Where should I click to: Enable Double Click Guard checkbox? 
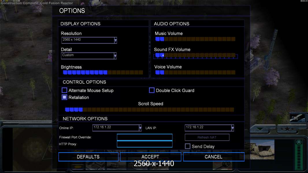coord(152,90)
